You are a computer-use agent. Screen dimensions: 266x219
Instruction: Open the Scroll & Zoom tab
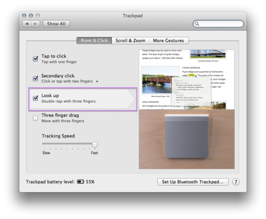click(130, 41)
